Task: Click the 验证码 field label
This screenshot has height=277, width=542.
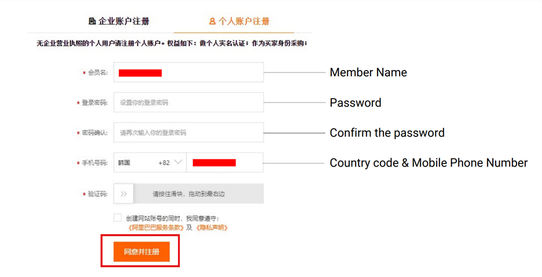Action: (97, 194)
